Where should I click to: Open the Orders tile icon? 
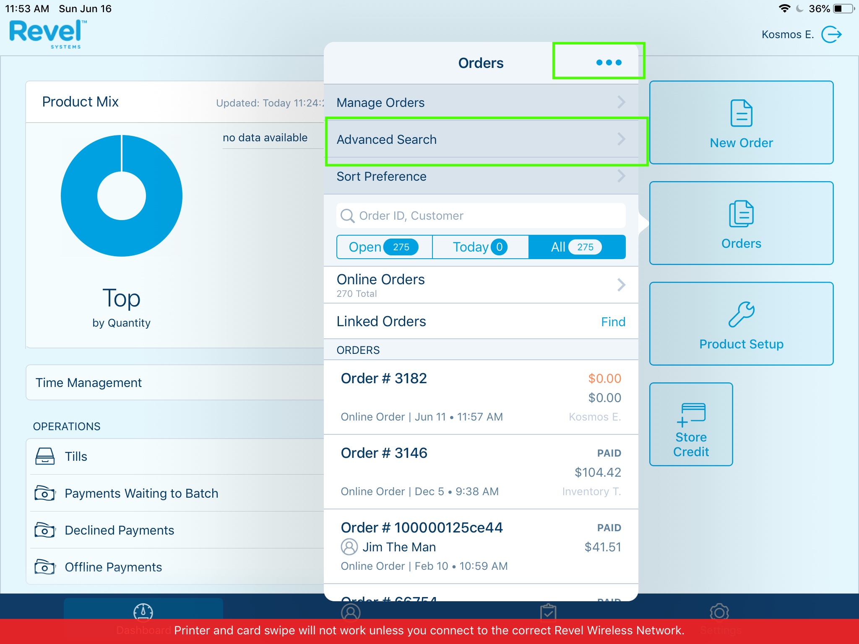[x=741, y=213]
